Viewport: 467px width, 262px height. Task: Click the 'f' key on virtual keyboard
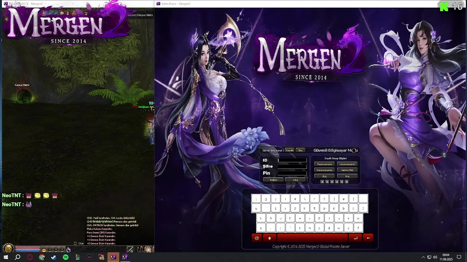point(358,228)
